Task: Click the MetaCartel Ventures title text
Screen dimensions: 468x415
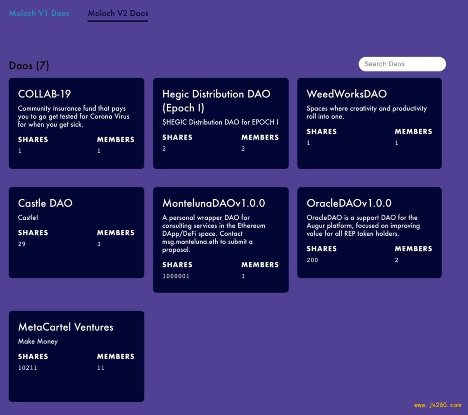Action: tap(66, 327)
